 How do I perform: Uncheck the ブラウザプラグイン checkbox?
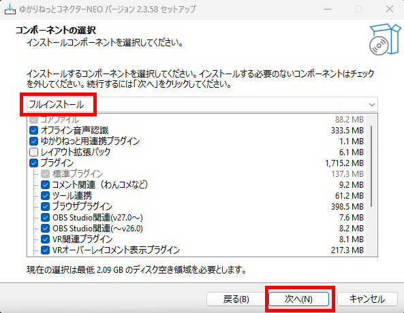coord(46,206)
